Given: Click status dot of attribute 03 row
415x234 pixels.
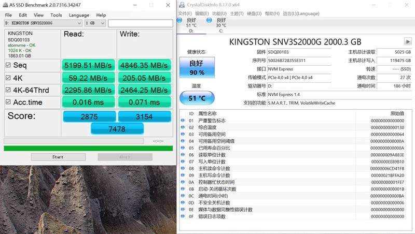Looking at the screenshot, I should 183,134.
